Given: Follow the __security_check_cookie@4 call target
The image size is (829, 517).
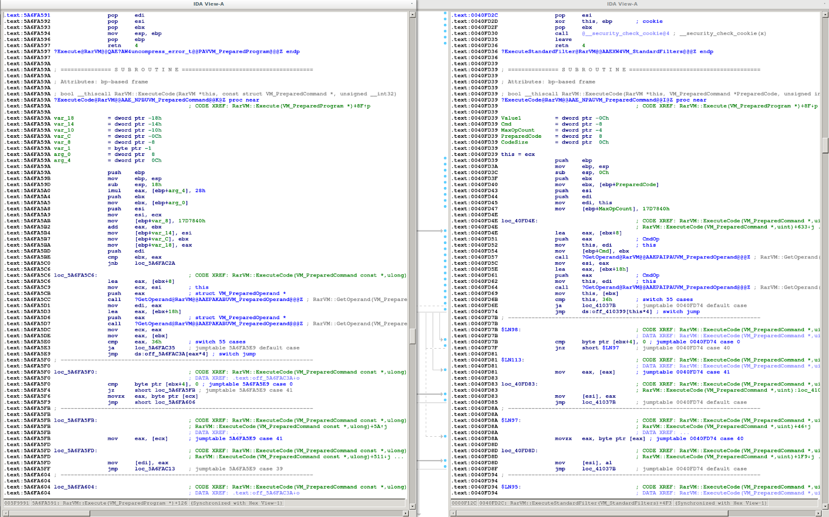Looking at the screenshot, I should tap(625, 34).
